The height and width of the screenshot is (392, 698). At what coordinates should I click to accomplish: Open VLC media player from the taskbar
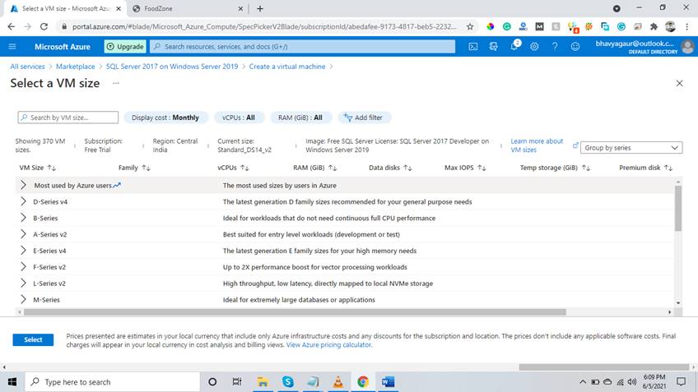pyautogui.click(x=337, y=382)
